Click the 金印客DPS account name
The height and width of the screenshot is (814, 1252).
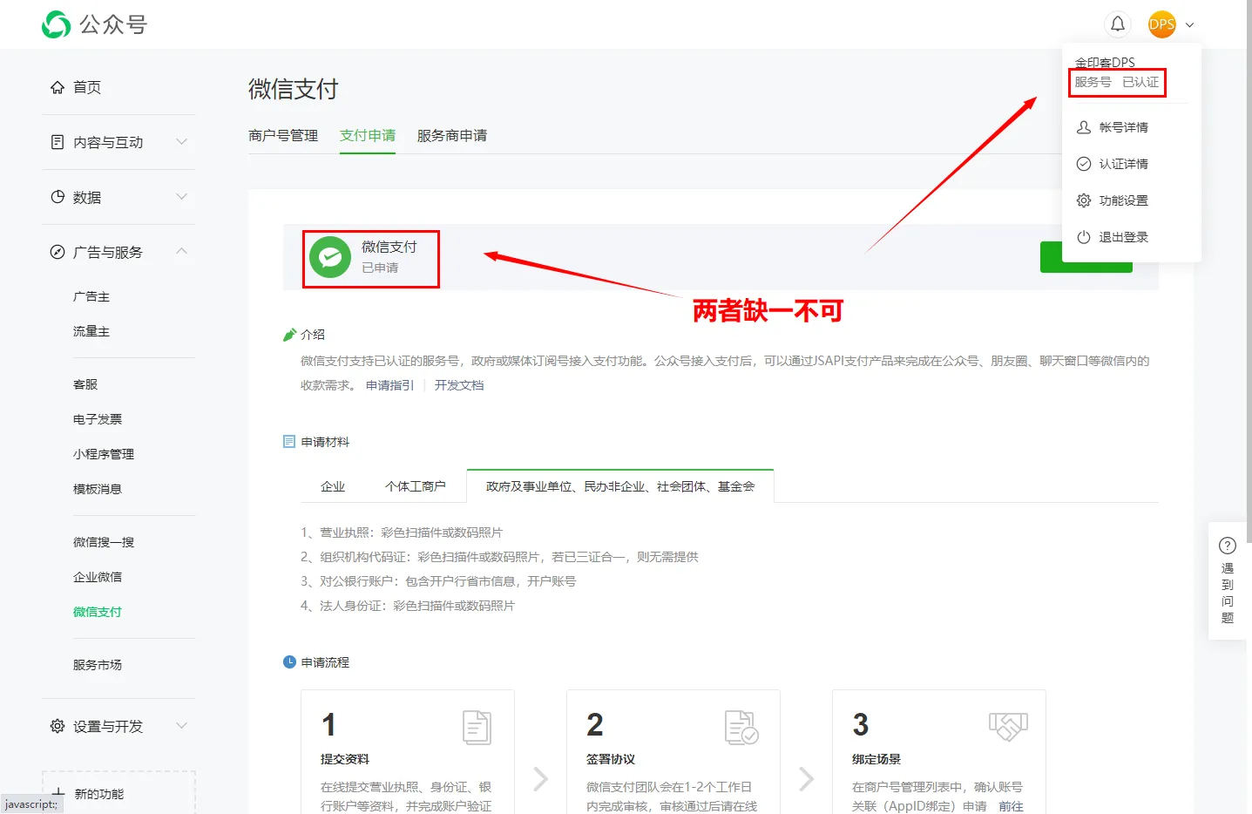pyautogui.click(x=1105, y=63)
